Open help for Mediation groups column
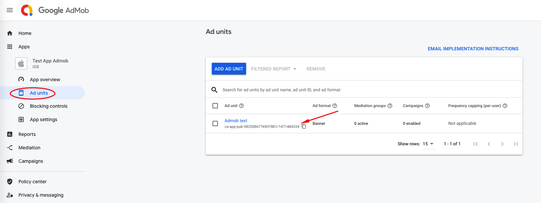Screen dimensions: 541x203 (390, 106)
